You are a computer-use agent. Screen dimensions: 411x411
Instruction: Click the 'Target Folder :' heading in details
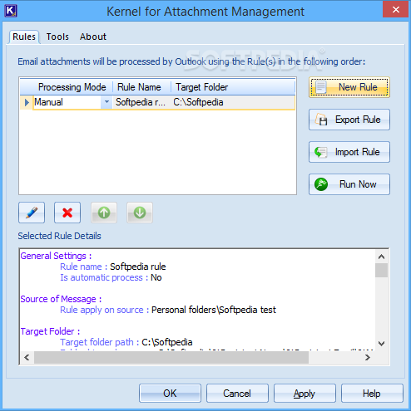tap(50, 331)
